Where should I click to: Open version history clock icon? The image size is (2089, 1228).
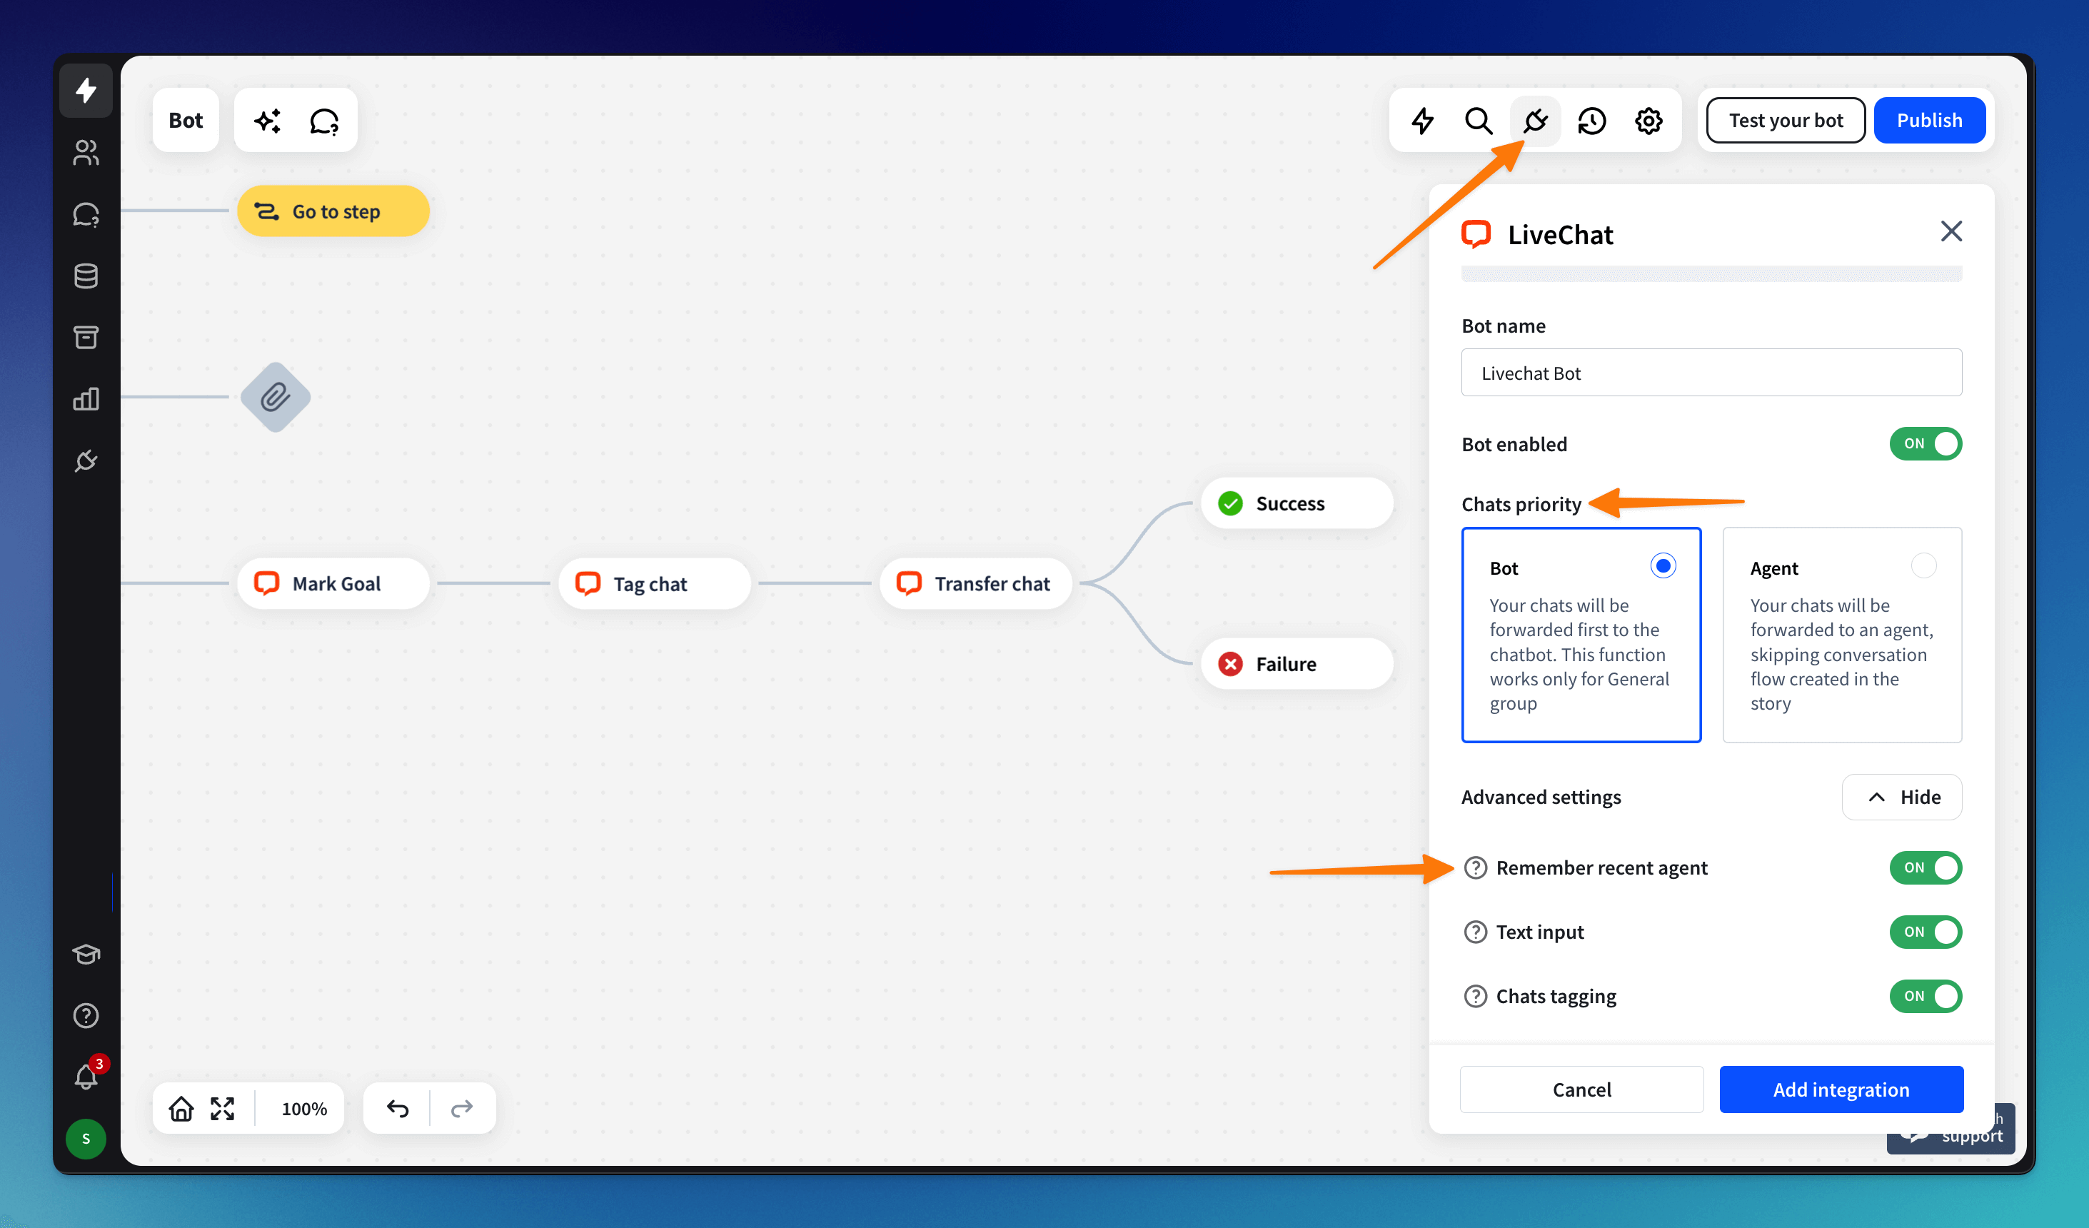[1591, 121]
